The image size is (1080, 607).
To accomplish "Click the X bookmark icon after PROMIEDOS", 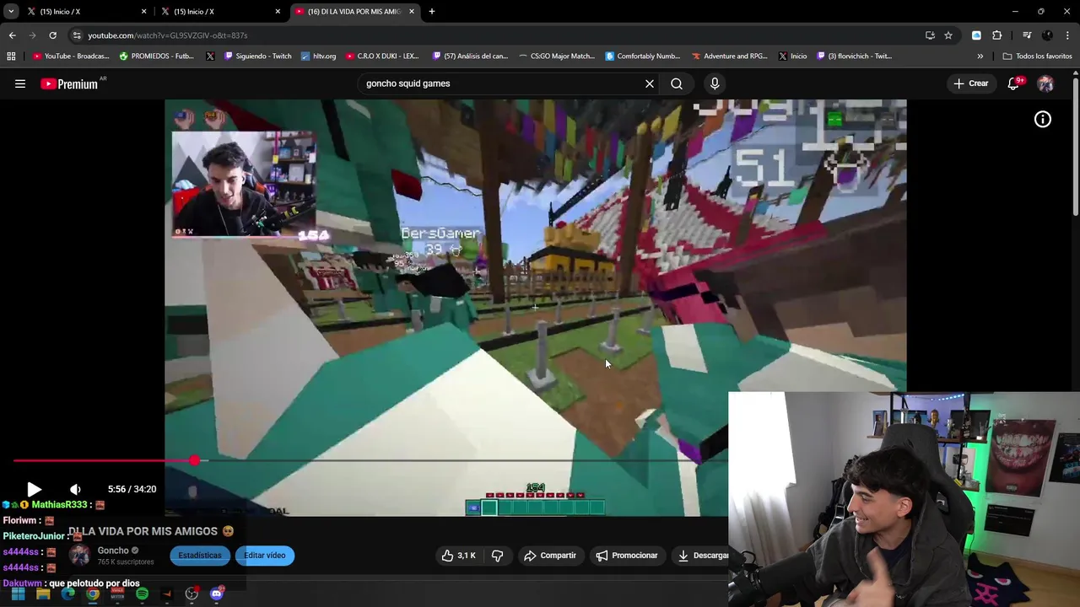I will click(x=210, y=56).
